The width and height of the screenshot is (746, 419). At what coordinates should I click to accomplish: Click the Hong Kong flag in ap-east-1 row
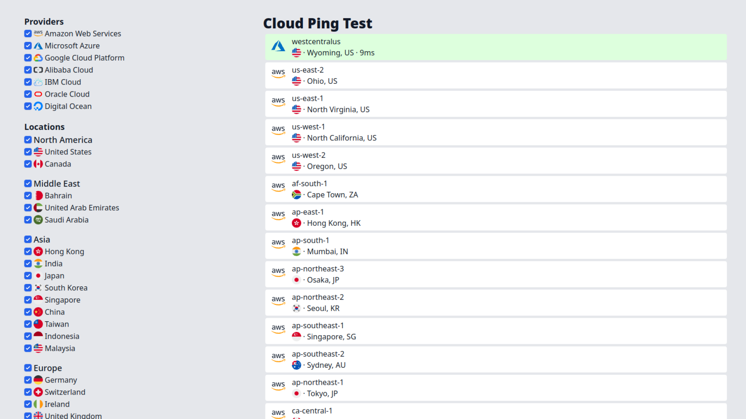coord(296,223)
